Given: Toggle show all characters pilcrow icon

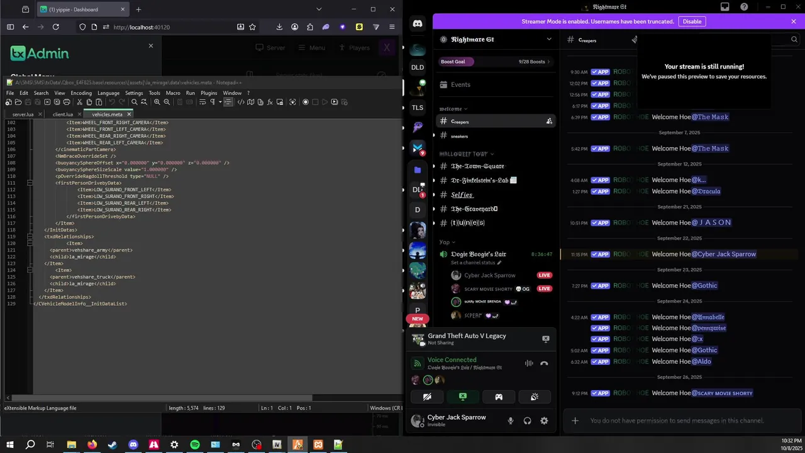Looking at the screenshot, I should (x=213, y=102).
